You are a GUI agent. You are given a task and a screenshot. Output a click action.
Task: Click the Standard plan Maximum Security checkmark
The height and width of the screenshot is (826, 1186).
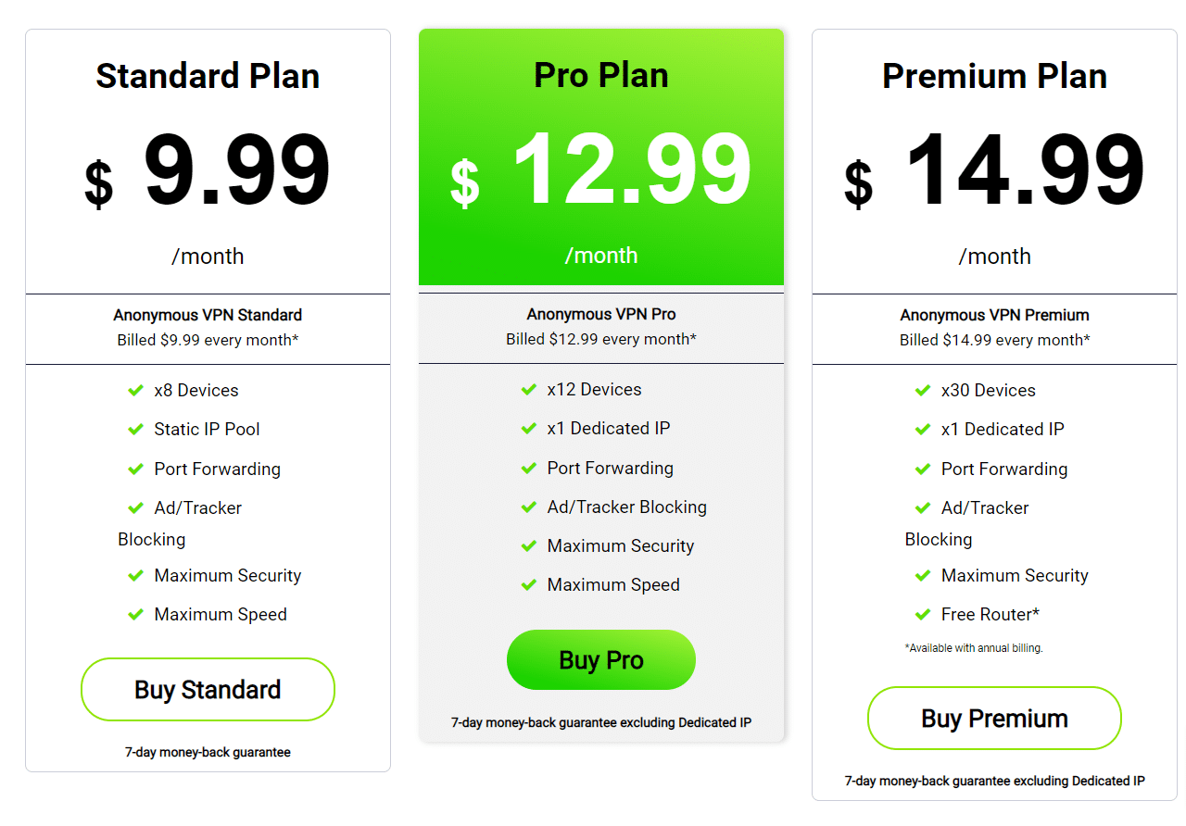tap(135, 576)
